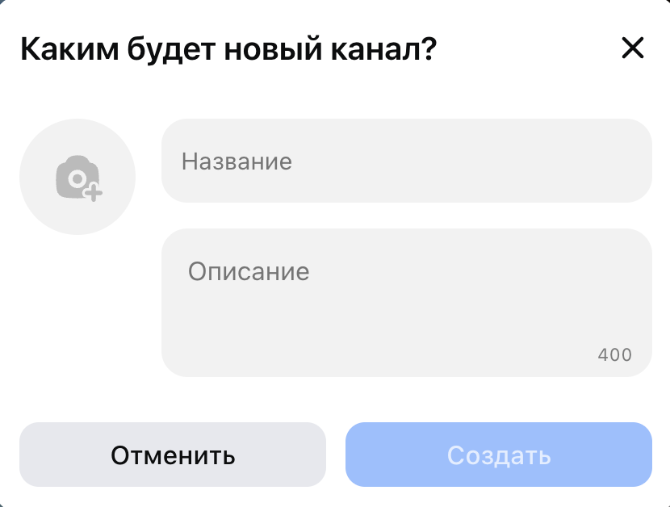Tap the remaining characters number in Описание
Image resolution: width=670 pixels, height=507 pixels.
pos(615,355)
